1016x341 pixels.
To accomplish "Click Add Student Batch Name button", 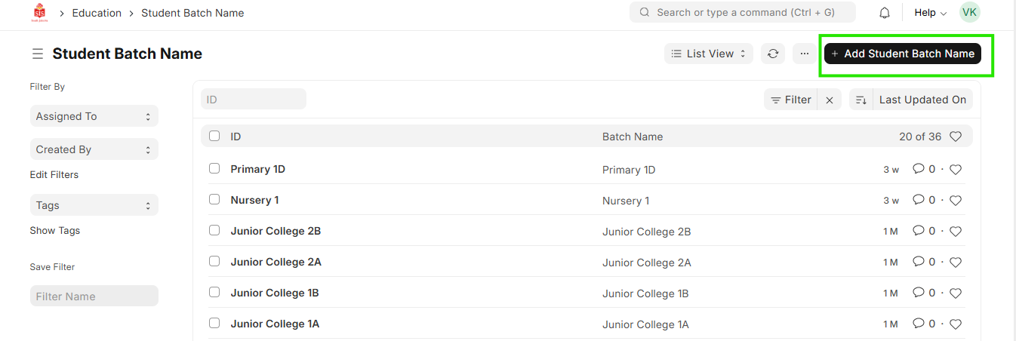I will pyautogui.click(x=903, y=54).
